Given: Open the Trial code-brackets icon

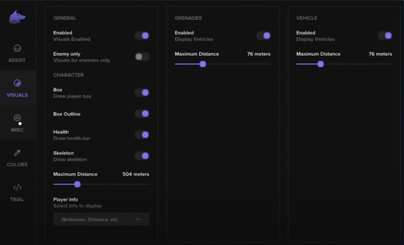Looking at the screenshot, I should point(17,187).
